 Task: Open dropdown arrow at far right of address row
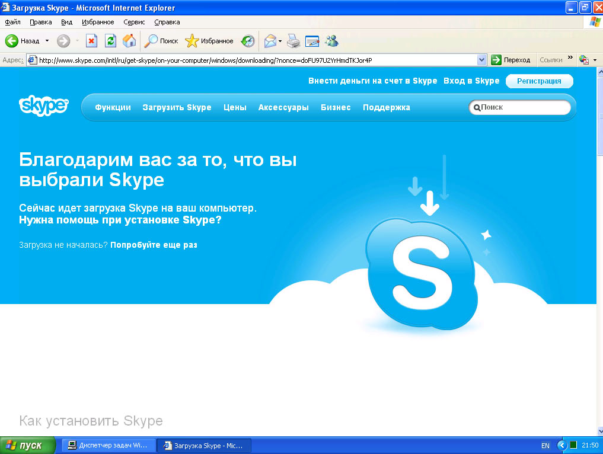point(595,60)
